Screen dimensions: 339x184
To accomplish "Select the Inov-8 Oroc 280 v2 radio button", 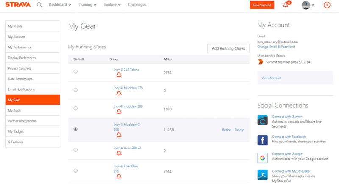I will 75,150.
